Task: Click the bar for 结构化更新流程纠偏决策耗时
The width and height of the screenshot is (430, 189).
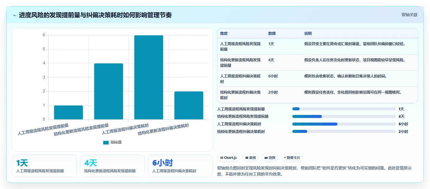Action: pyautogui.click(x=189, y=105)
